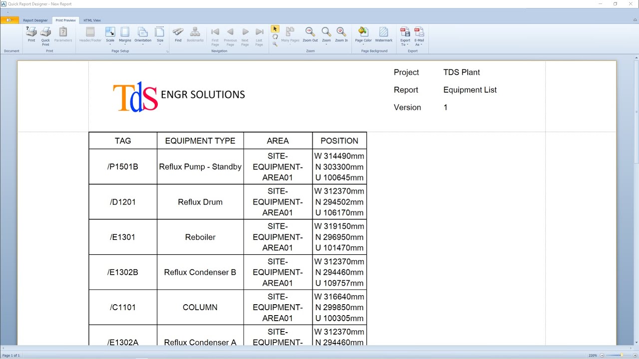Open the E-Mail As menu
Image resolution: width=639 pixels, height=359 pixels.
pyautogui.click(x=419, y=36)
